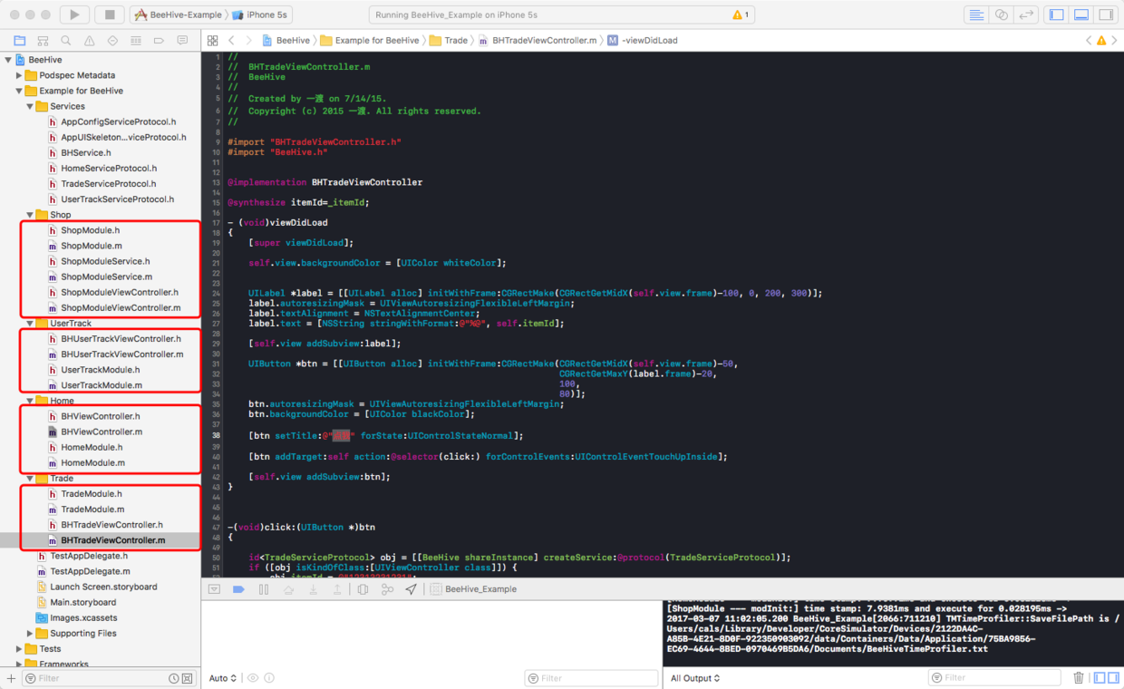1124x689 pixels.
Task: Click Trade breadcrumb in jump bar
Action: [x=449, y=41]
